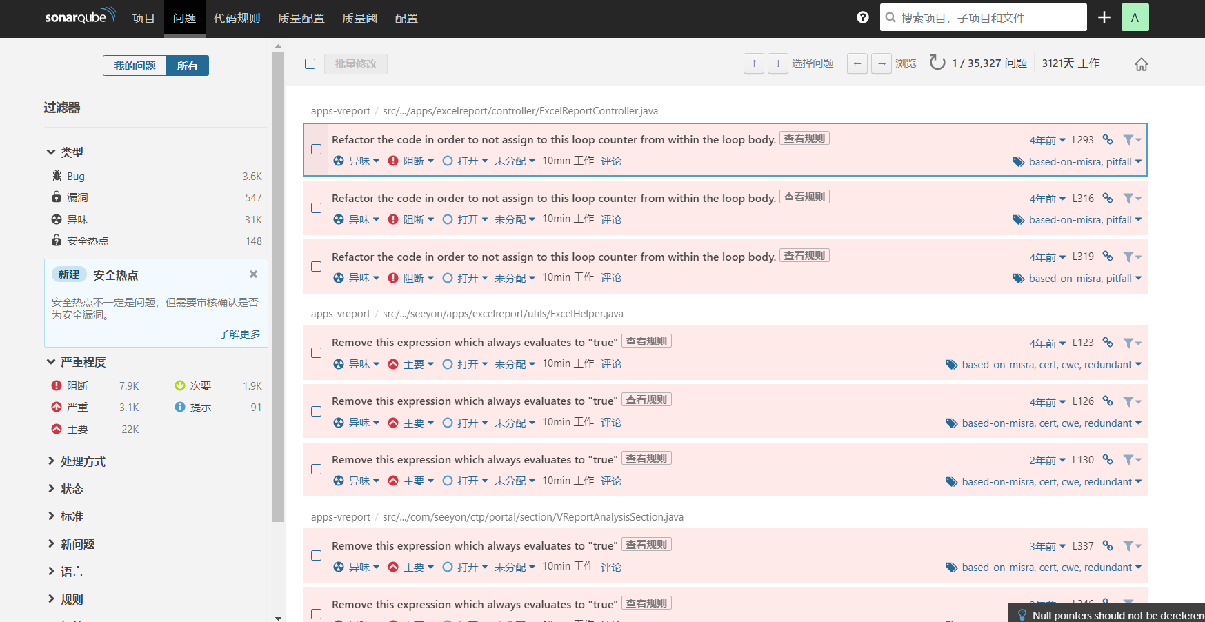Click right arrow to browse issue
This screenshot has height=622, width=1205.
[x=882, y=63]
